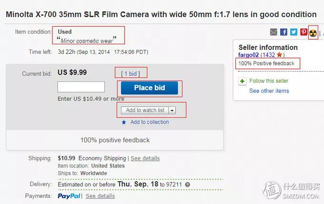Share listing via email icon
The width and height of the screenshot is (324, 204).
[273, 32]
